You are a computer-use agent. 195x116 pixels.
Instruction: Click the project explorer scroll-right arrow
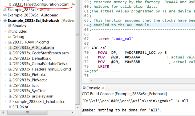72,113
